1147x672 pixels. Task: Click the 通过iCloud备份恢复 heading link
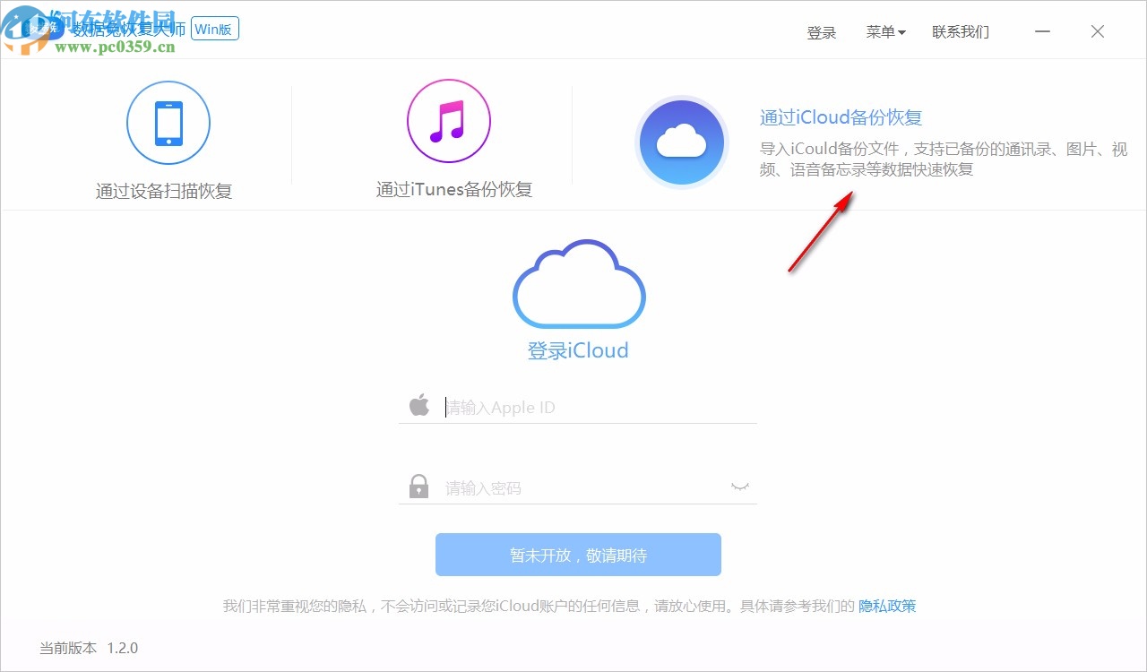click(x=840, y=117)
